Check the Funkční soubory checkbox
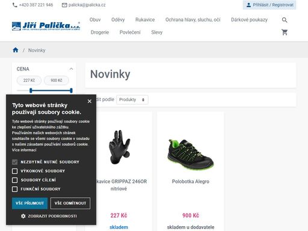The height and width of the screenshot is (231, 308). coord(14,189)
